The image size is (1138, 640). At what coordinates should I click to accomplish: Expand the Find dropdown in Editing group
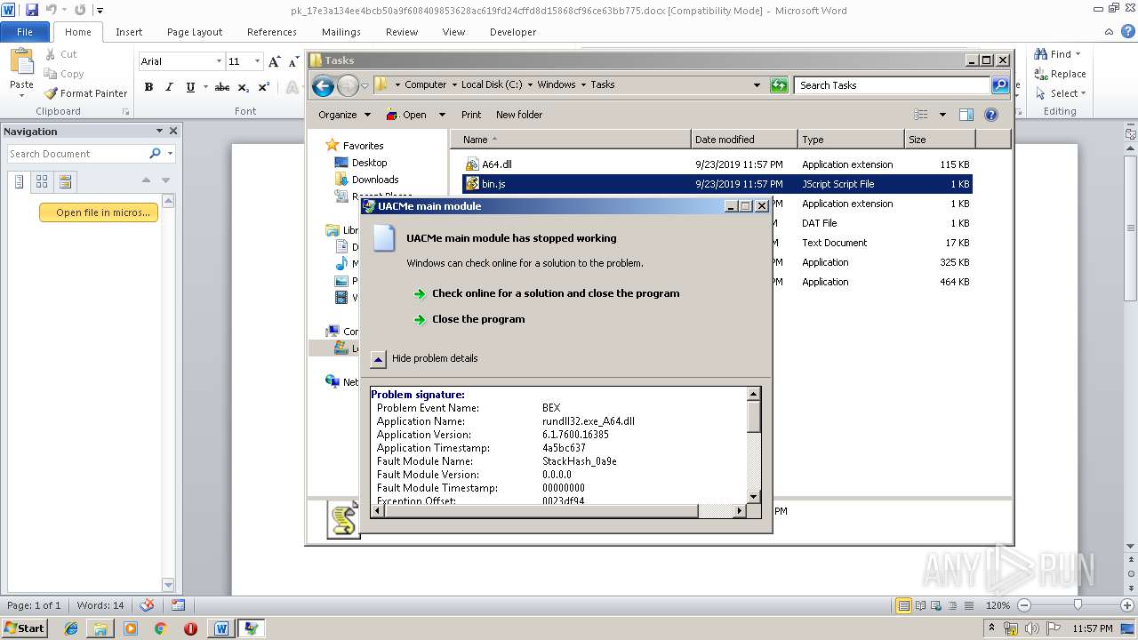(1078, 54)
